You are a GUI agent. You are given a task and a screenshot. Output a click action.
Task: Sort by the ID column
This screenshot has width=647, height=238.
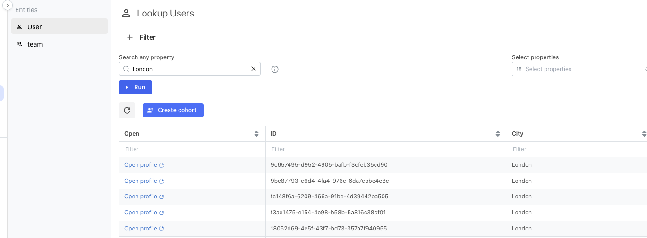497,134
